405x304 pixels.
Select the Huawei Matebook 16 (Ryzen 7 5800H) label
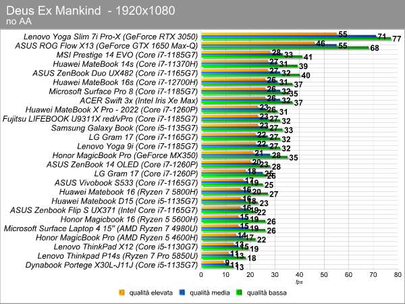(128, 192)
